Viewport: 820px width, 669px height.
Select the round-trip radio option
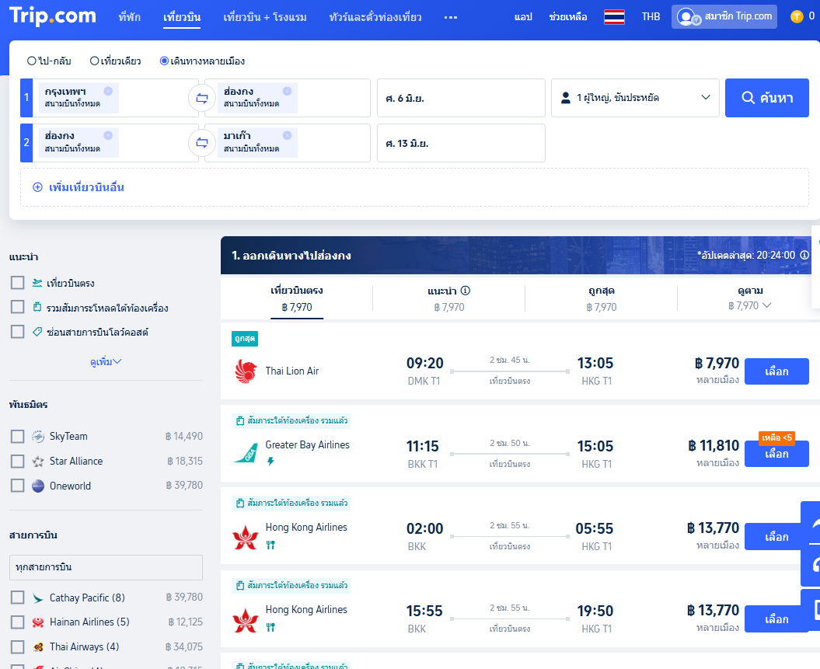32,61
